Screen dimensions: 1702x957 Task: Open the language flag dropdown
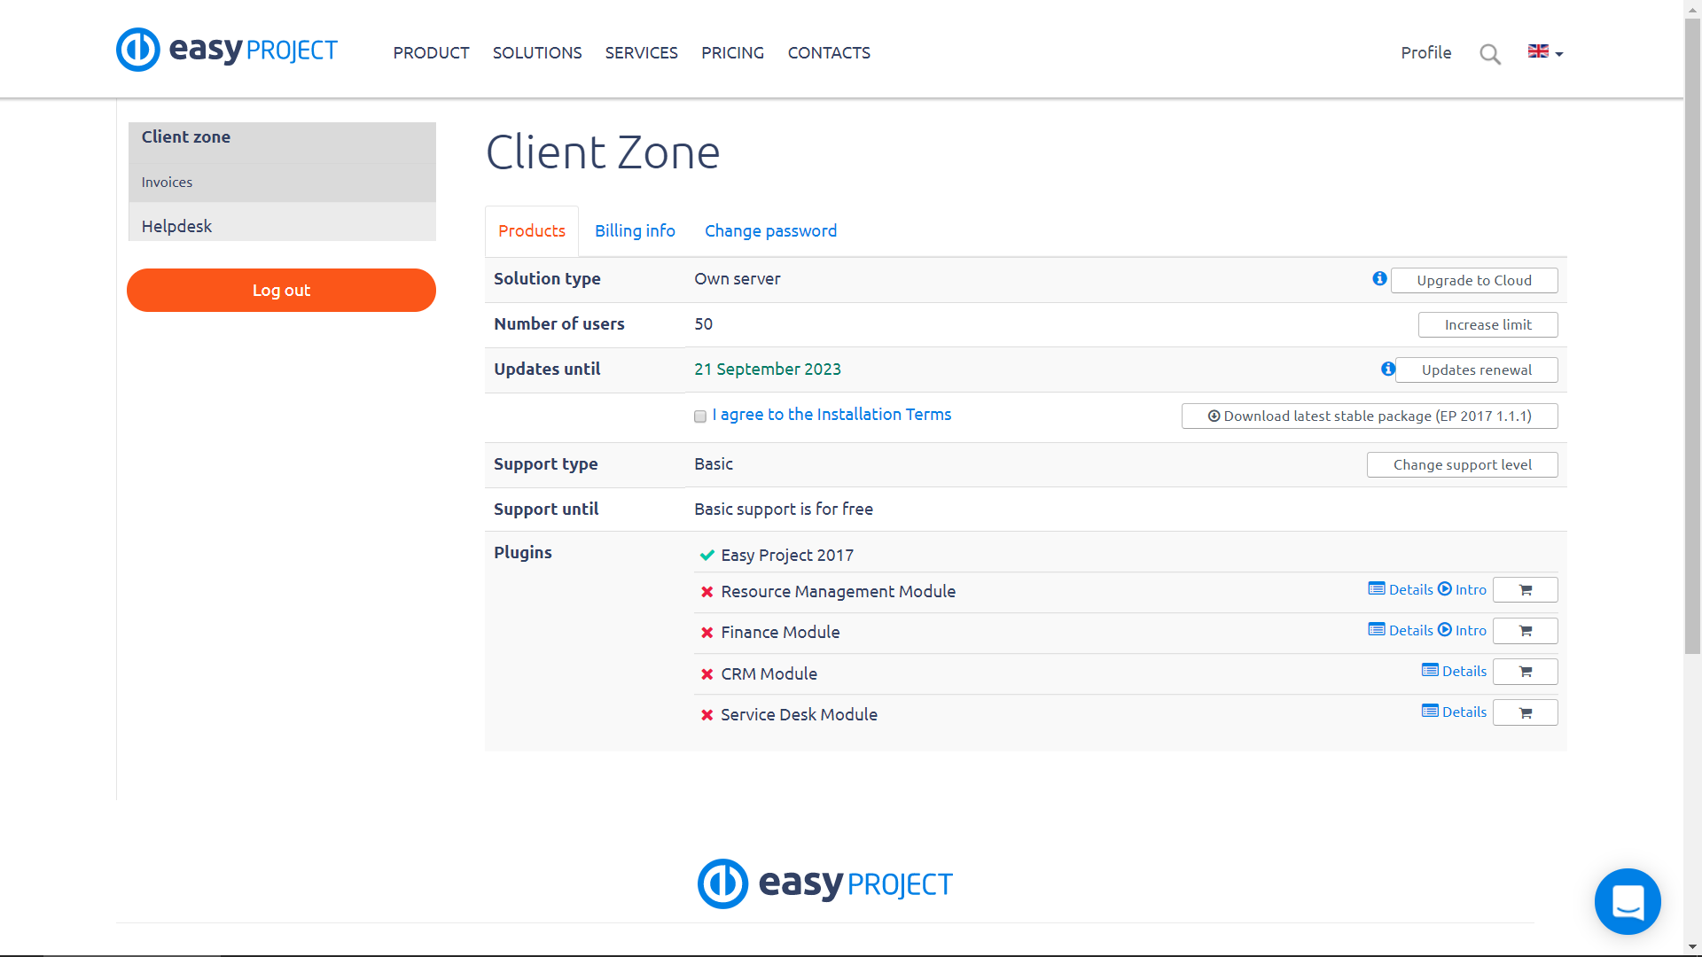[x=1545, y=52]
